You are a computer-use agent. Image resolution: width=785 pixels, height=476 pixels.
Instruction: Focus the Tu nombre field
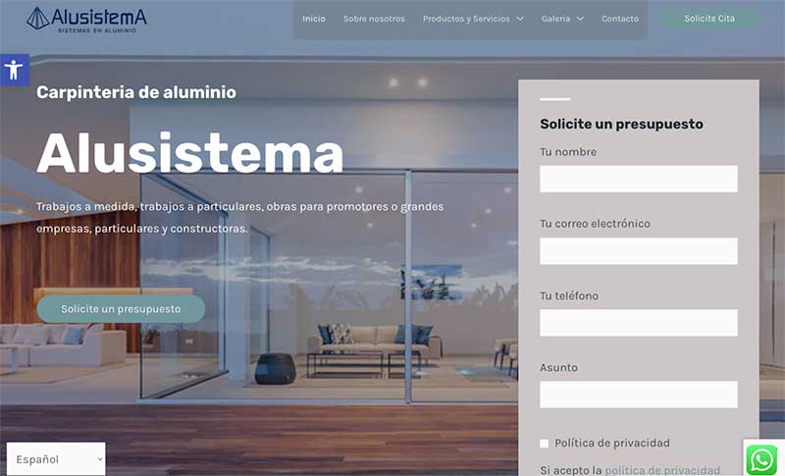pos(639,179)
